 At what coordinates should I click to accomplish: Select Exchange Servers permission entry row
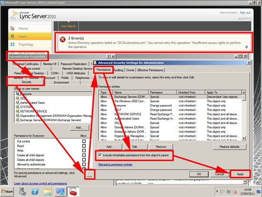click(171, 97)
